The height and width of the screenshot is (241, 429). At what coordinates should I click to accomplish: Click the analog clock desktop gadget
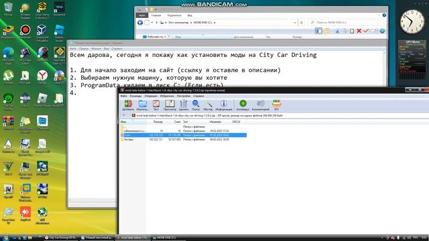[412, 21]
